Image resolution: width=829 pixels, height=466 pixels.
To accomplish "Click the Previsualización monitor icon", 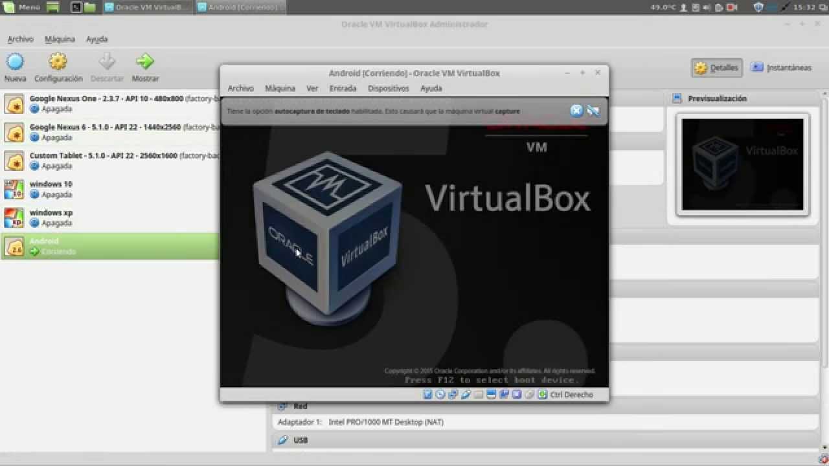I will [677, 98].
